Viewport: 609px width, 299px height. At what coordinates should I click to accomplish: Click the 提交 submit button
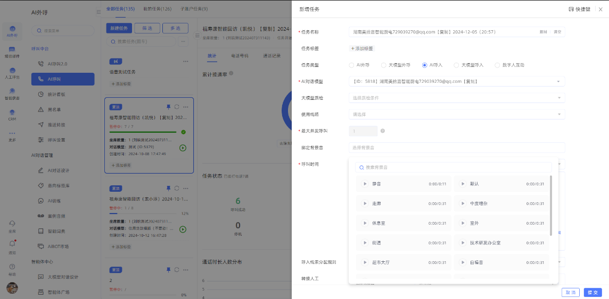(592, 293)
